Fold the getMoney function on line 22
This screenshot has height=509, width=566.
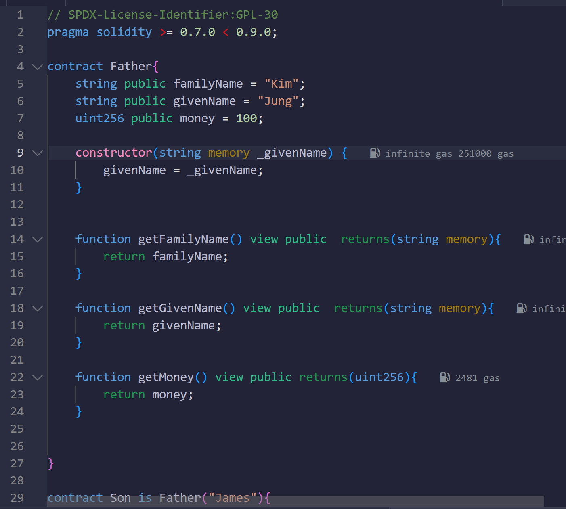pos(37,377)
